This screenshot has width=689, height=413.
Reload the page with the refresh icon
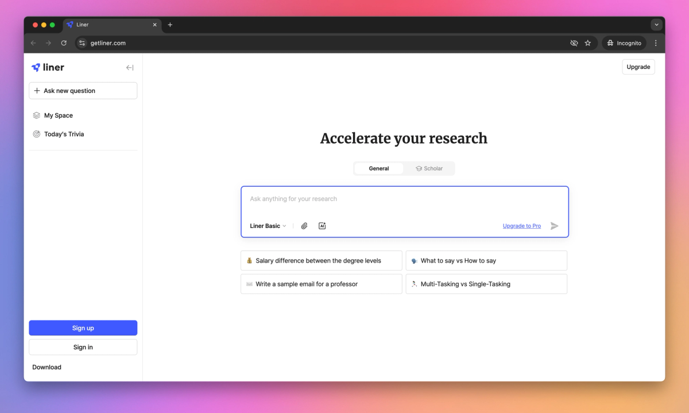point(63,43)
